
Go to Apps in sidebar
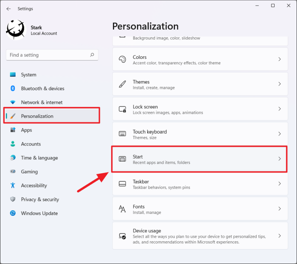point(27,130)
